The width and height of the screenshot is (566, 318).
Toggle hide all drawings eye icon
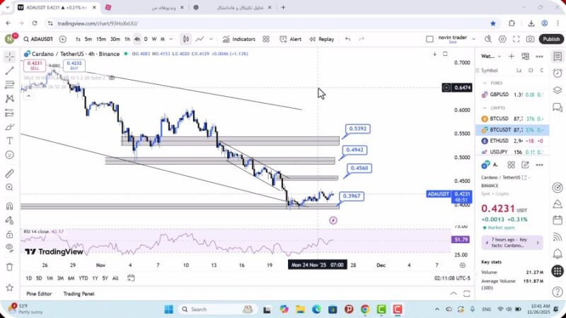coord(10,247)
